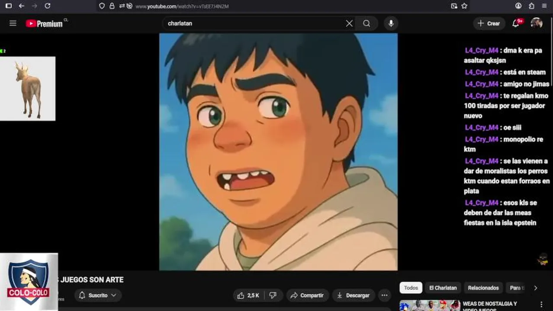Open WEAS DE NOSTALGIA video thumbnail

point(430,305)
